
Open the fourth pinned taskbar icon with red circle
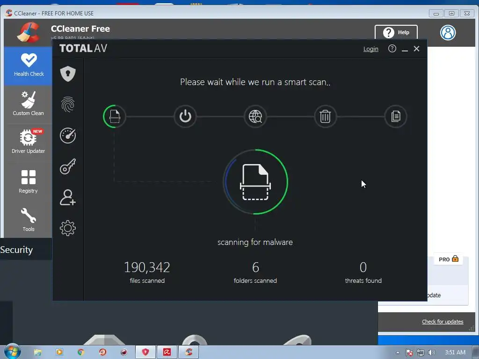tap(102, 352)
